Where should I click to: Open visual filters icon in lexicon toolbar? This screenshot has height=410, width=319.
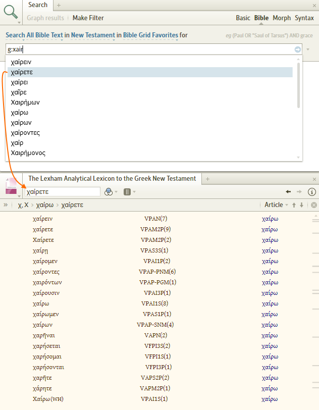coord(108,192)
